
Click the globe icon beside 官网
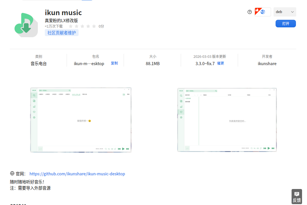(12, 174)
